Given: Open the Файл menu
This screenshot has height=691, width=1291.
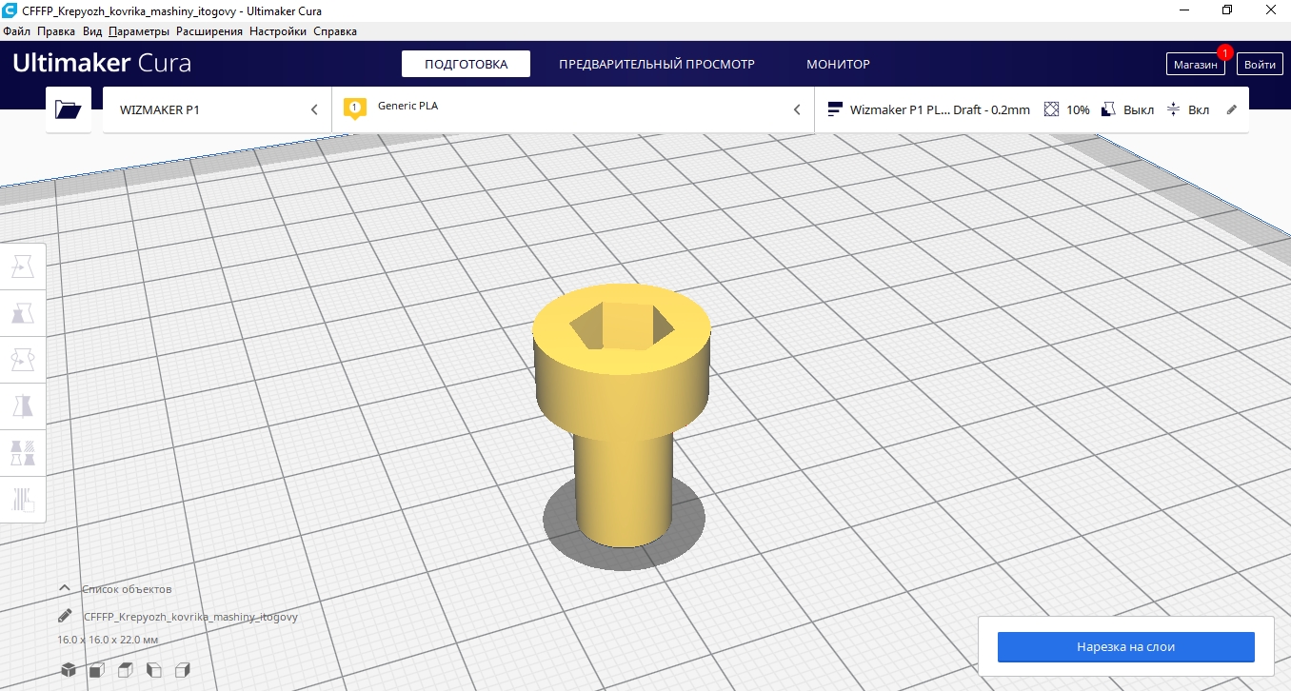Looking at the screenshot, I should pyautogui.click(x=17, y=31).
